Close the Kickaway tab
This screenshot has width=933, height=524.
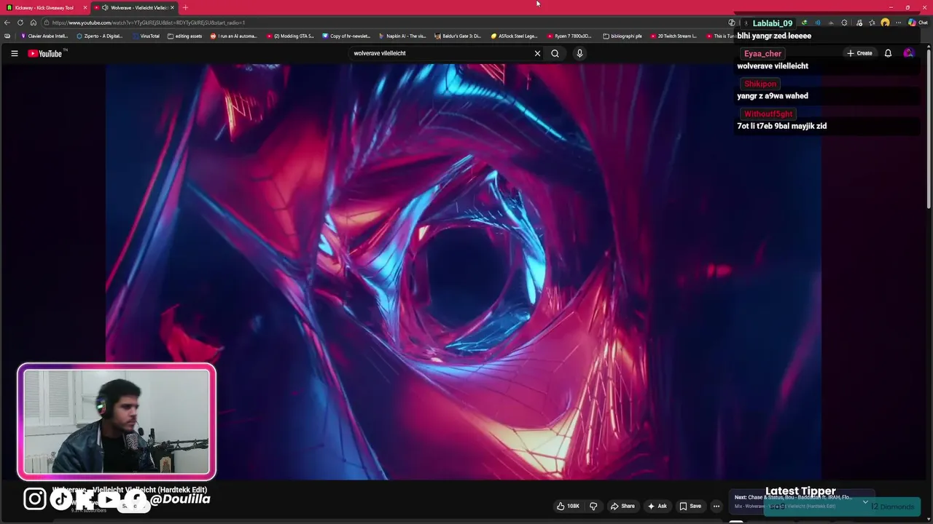tap(85, 7)
